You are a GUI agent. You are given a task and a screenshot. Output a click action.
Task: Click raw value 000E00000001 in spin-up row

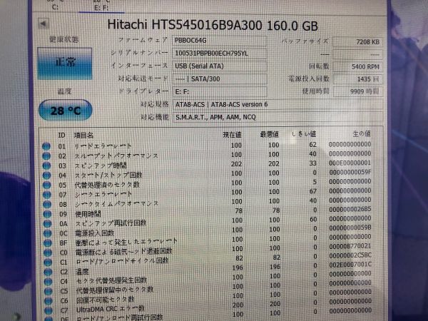(x=350, y=163)
